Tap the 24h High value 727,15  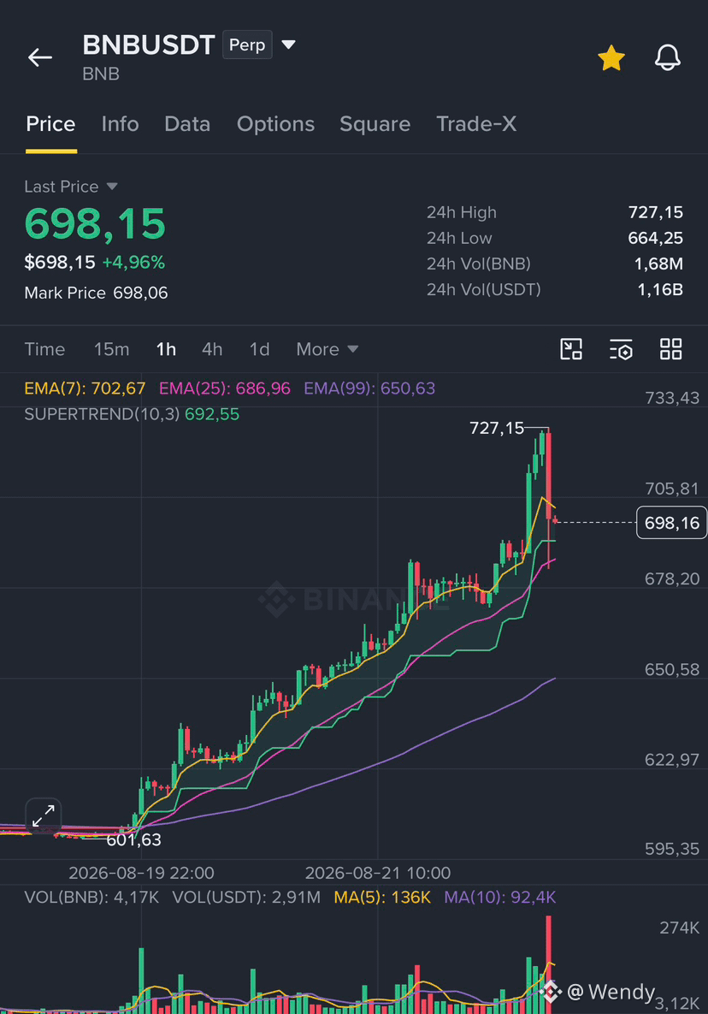tap(656, 212)
